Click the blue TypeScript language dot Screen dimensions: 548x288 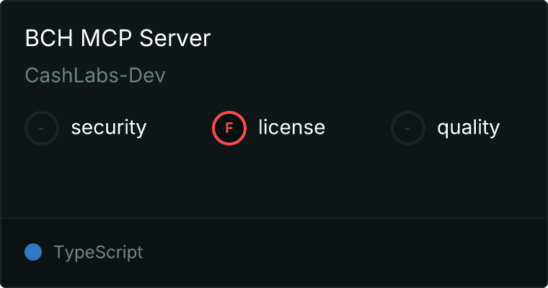33,252
